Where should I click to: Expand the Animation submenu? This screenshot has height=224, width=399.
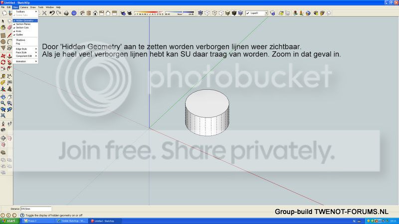pyautogui.click(x=25, y=61)
